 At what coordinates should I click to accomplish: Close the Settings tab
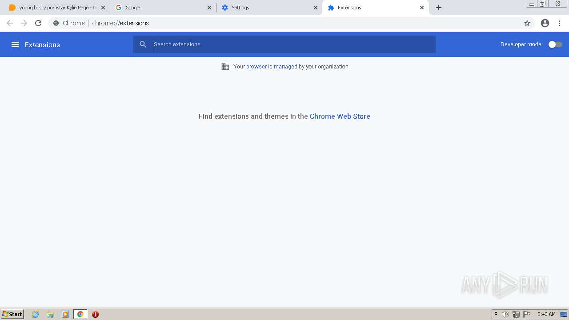[316, 8]
